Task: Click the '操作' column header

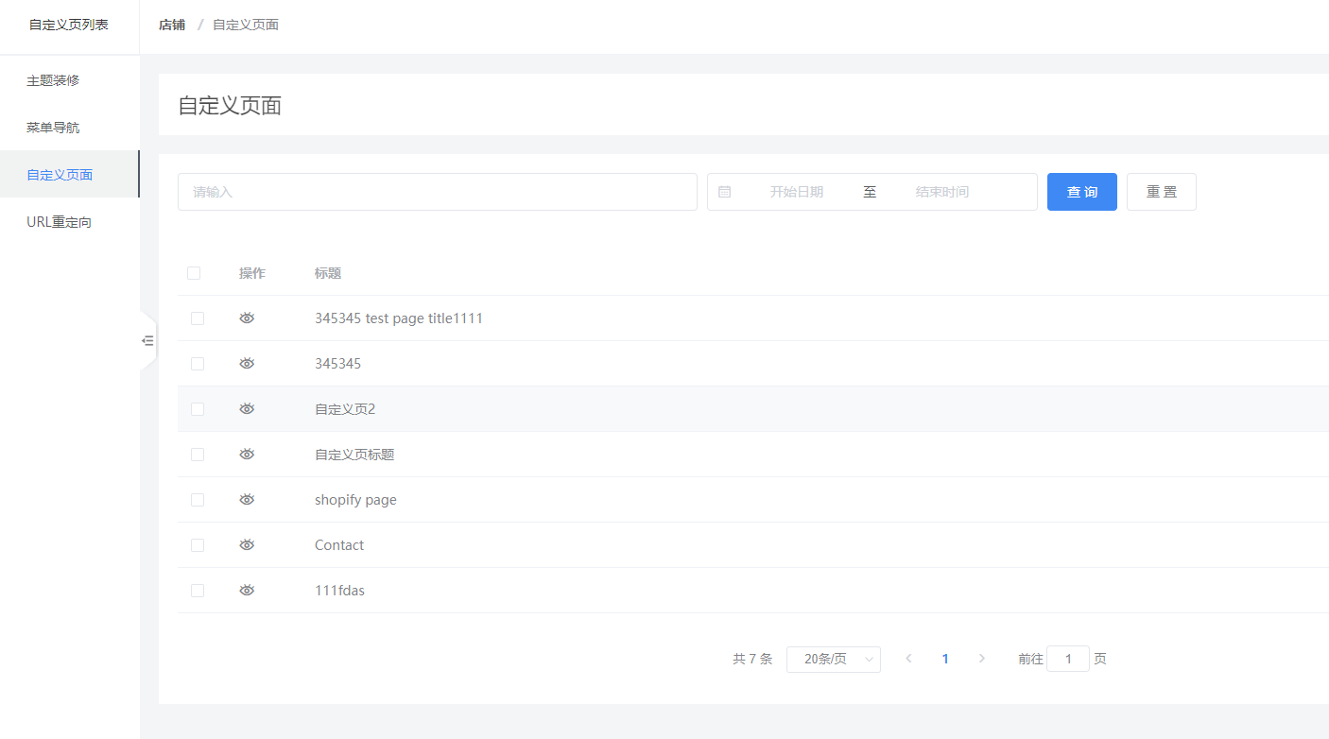Action: click(x=252, y=273)
